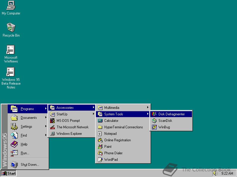Image resolution: width=237 pixels, height=177 pixels.
Task: Choose Multimedia in the Accessories menu
Action: pos(123,108)
